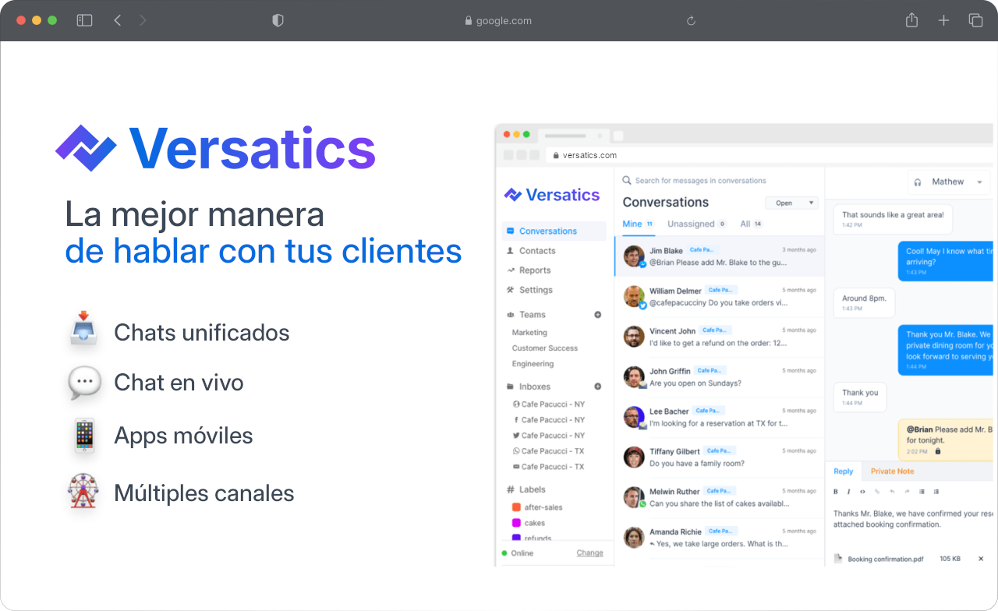Screen dimensions: 998x611
Task: Select the Engineering team
Action: pyautogui.click(x=533, y=364)
